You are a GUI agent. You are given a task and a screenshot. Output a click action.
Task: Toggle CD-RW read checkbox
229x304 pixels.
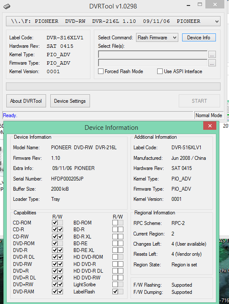55,236
